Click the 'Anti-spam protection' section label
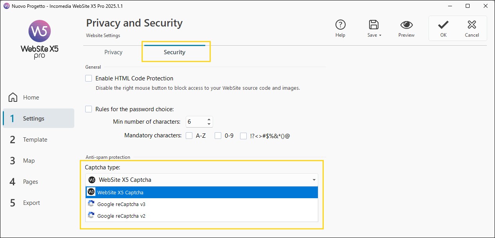The height and width of the screenshot is (238, 495). (x=108, y=157)
